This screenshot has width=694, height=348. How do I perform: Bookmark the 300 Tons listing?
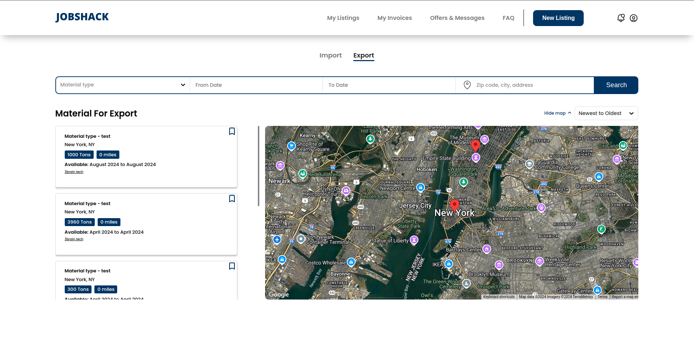[232, 266]
